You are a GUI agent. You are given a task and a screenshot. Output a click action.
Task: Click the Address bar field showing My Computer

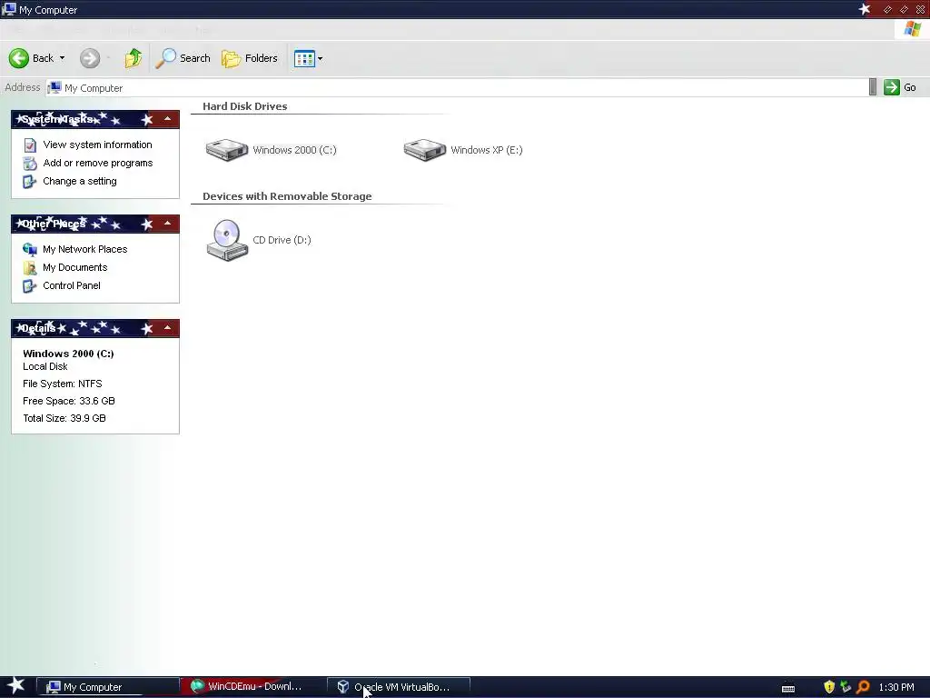457,88
